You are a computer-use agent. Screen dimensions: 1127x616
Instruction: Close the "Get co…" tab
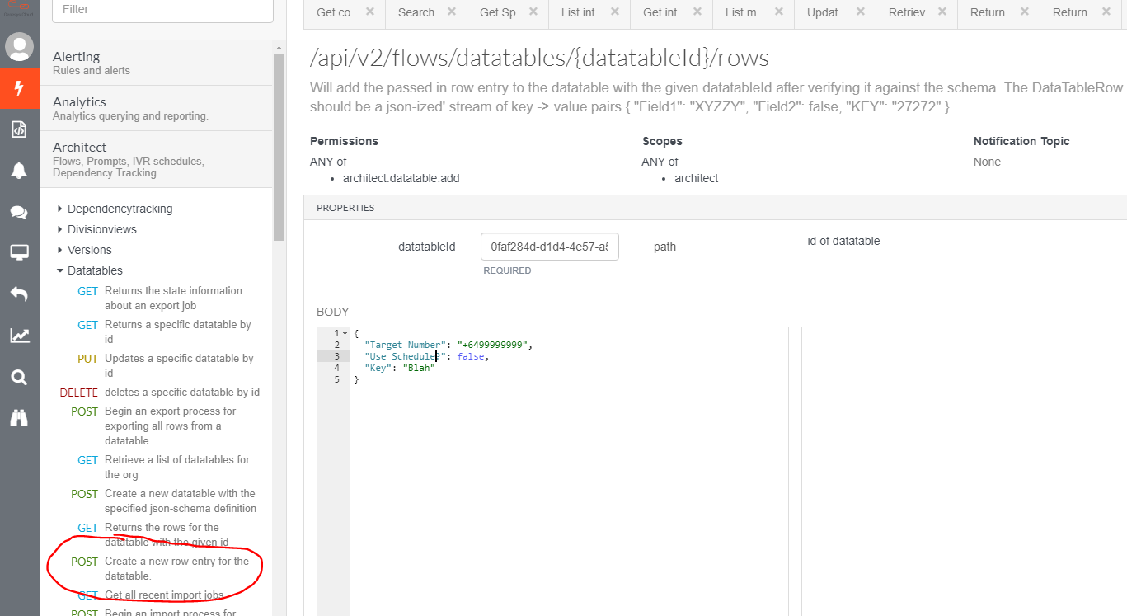[370, 12]
